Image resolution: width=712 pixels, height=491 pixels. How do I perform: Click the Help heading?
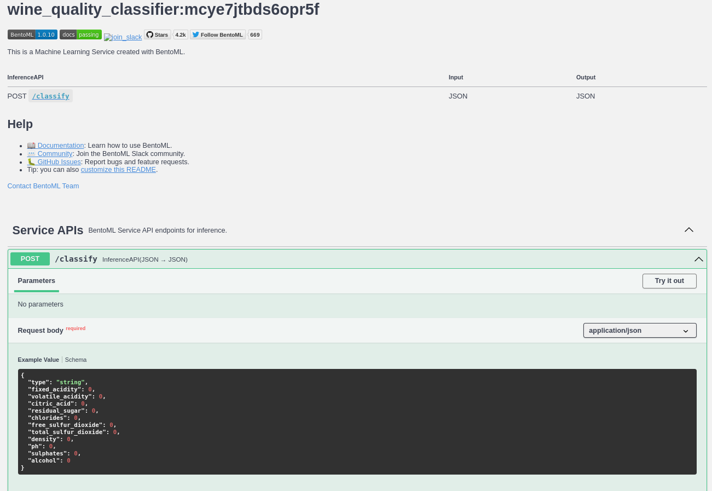(x=20, y=124)
